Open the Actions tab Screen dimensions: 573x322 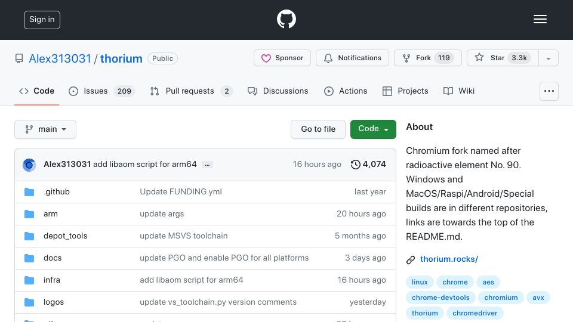346,91
